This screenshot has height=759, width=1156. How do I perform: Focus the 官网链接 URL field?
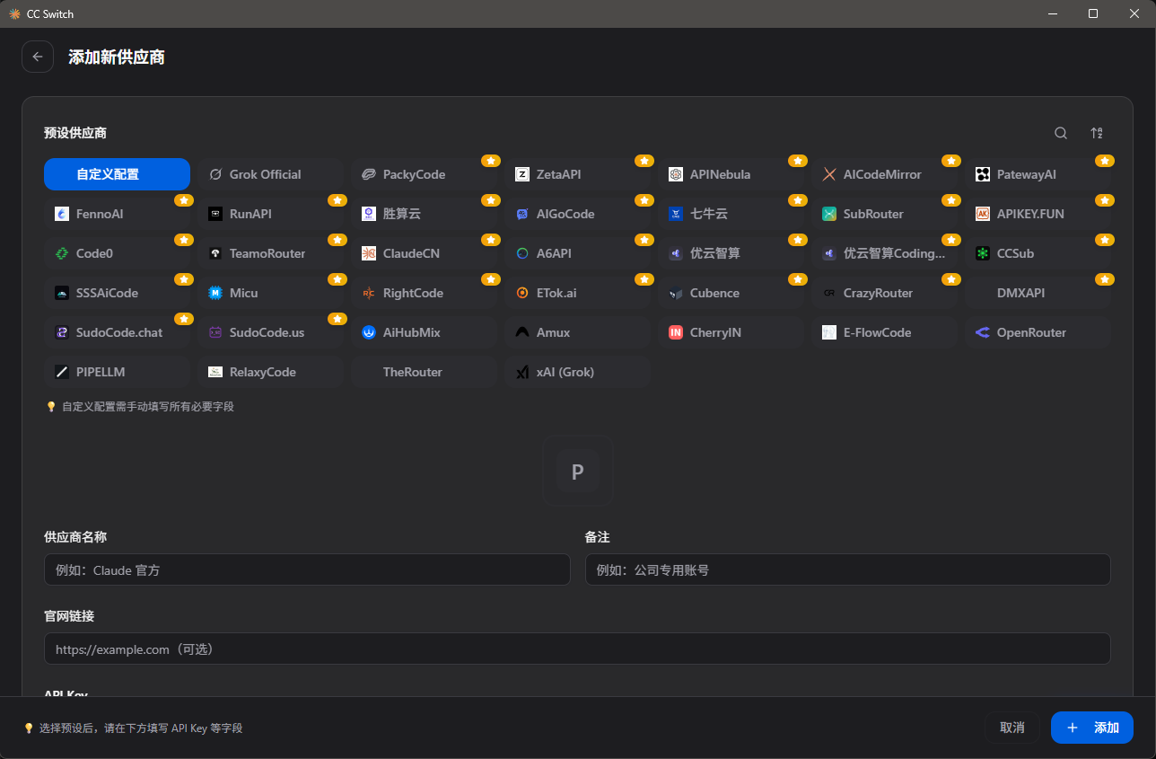pos(577,649)
